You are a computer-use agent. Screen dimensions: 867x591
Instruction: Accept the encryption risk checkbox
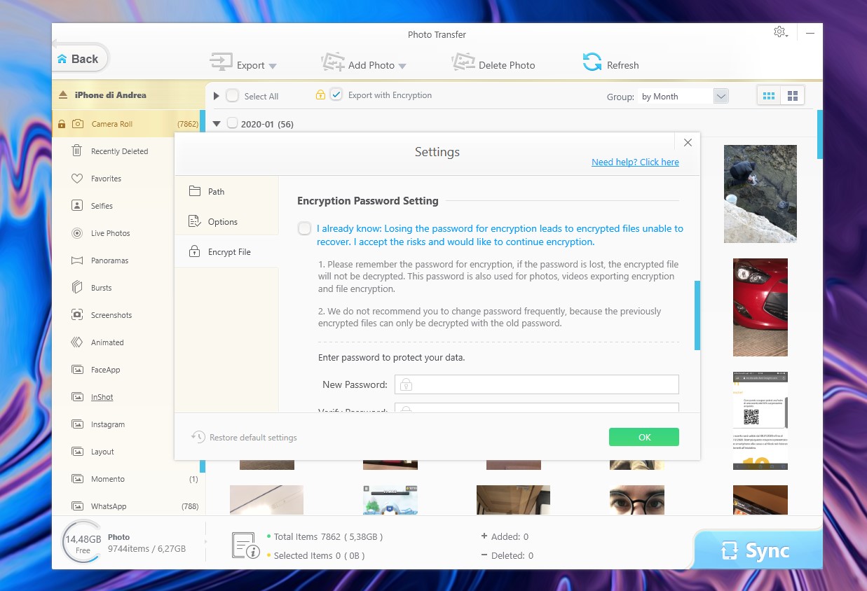(x=304, y=228)
